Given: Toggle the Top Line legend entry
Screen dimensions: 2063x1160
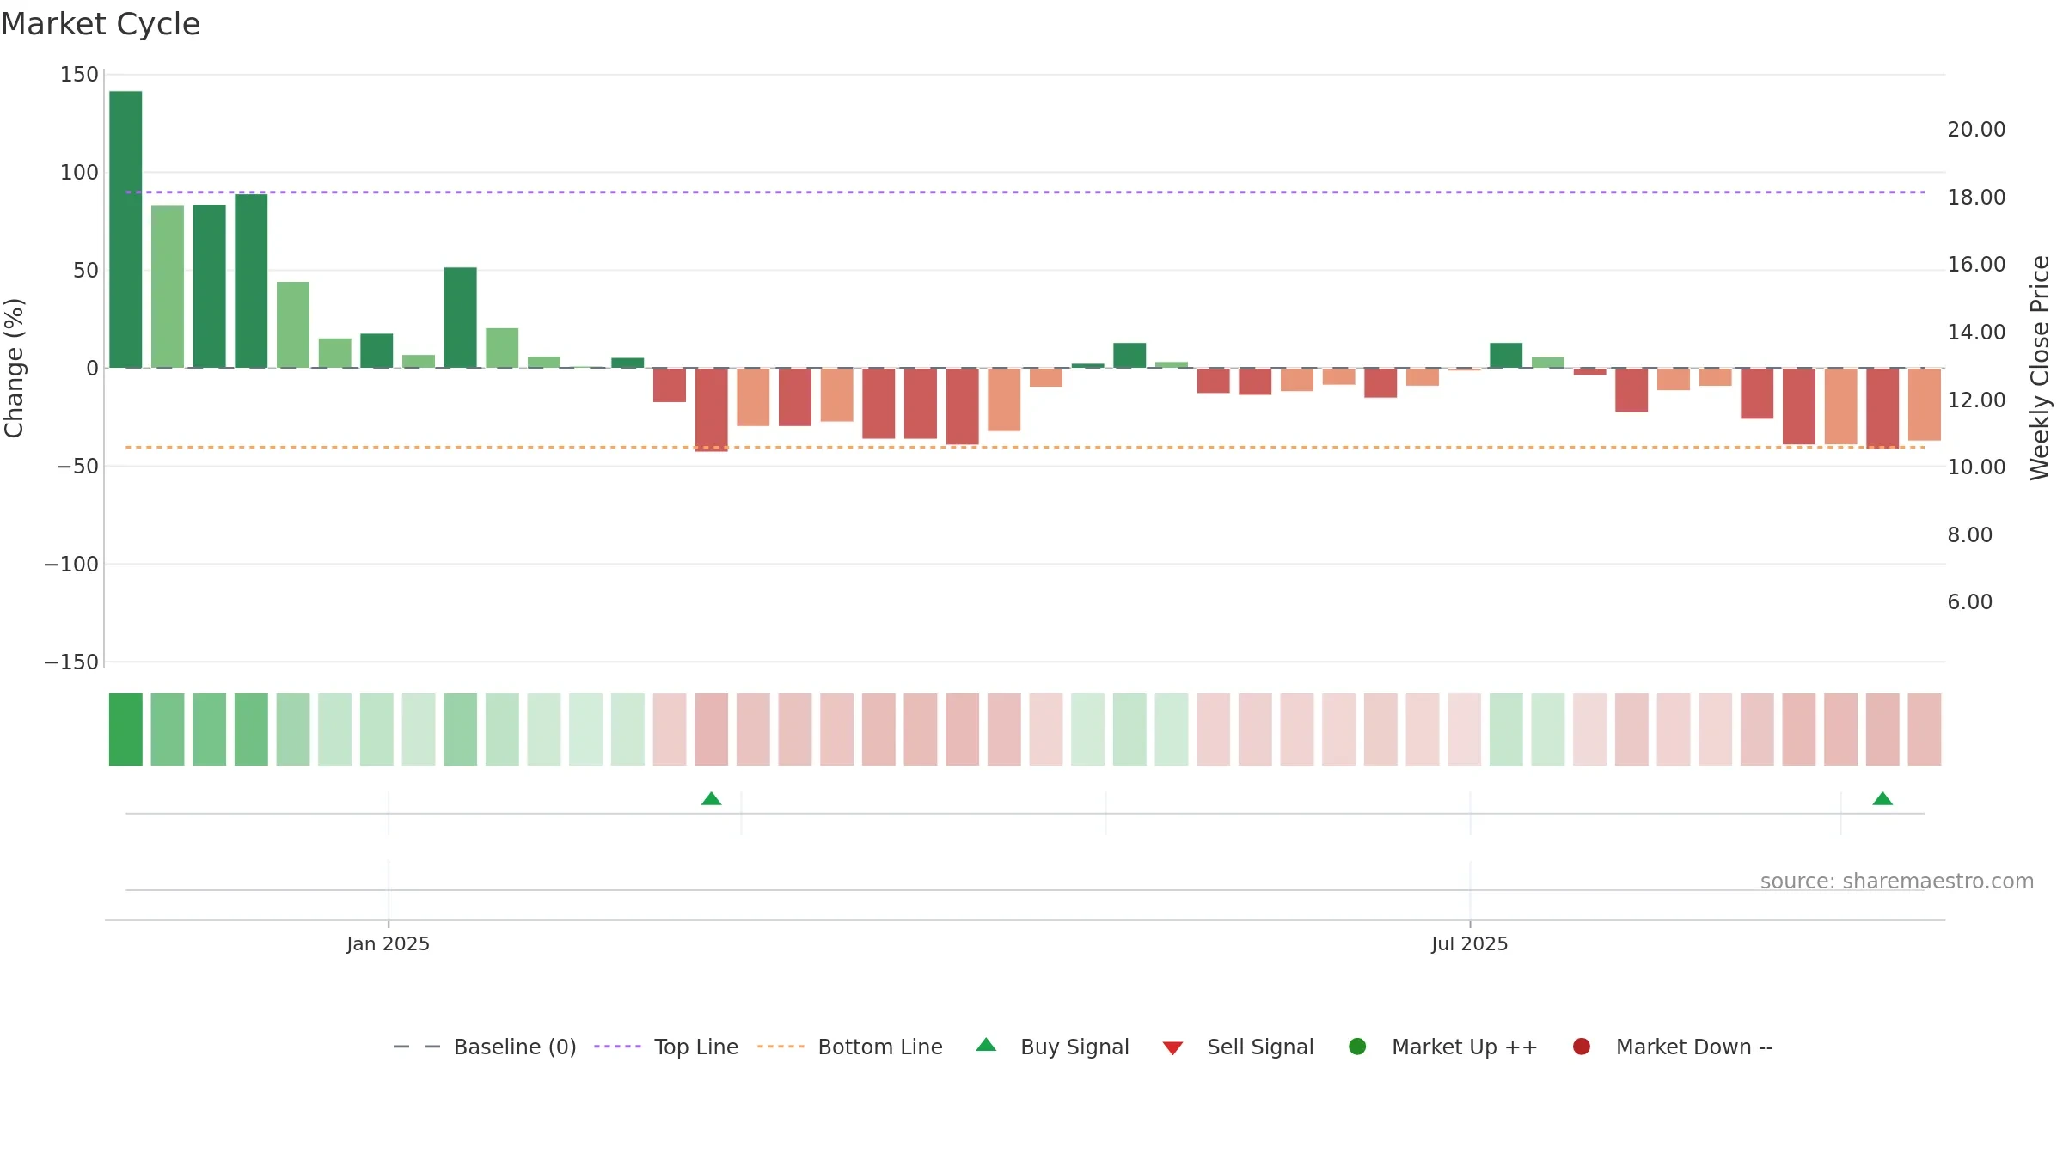Looking at the screenshot, I should (x=665, y=1047).
